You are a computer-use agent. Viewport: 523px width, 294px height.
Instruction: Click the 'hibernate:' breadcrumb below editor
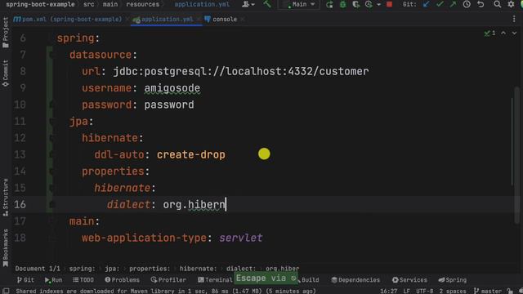tap(198, 269)
